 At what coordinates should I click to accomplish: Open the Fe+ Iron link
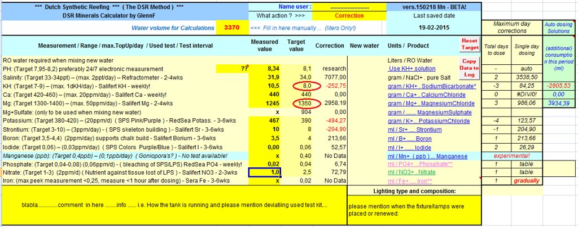[416, 181]
